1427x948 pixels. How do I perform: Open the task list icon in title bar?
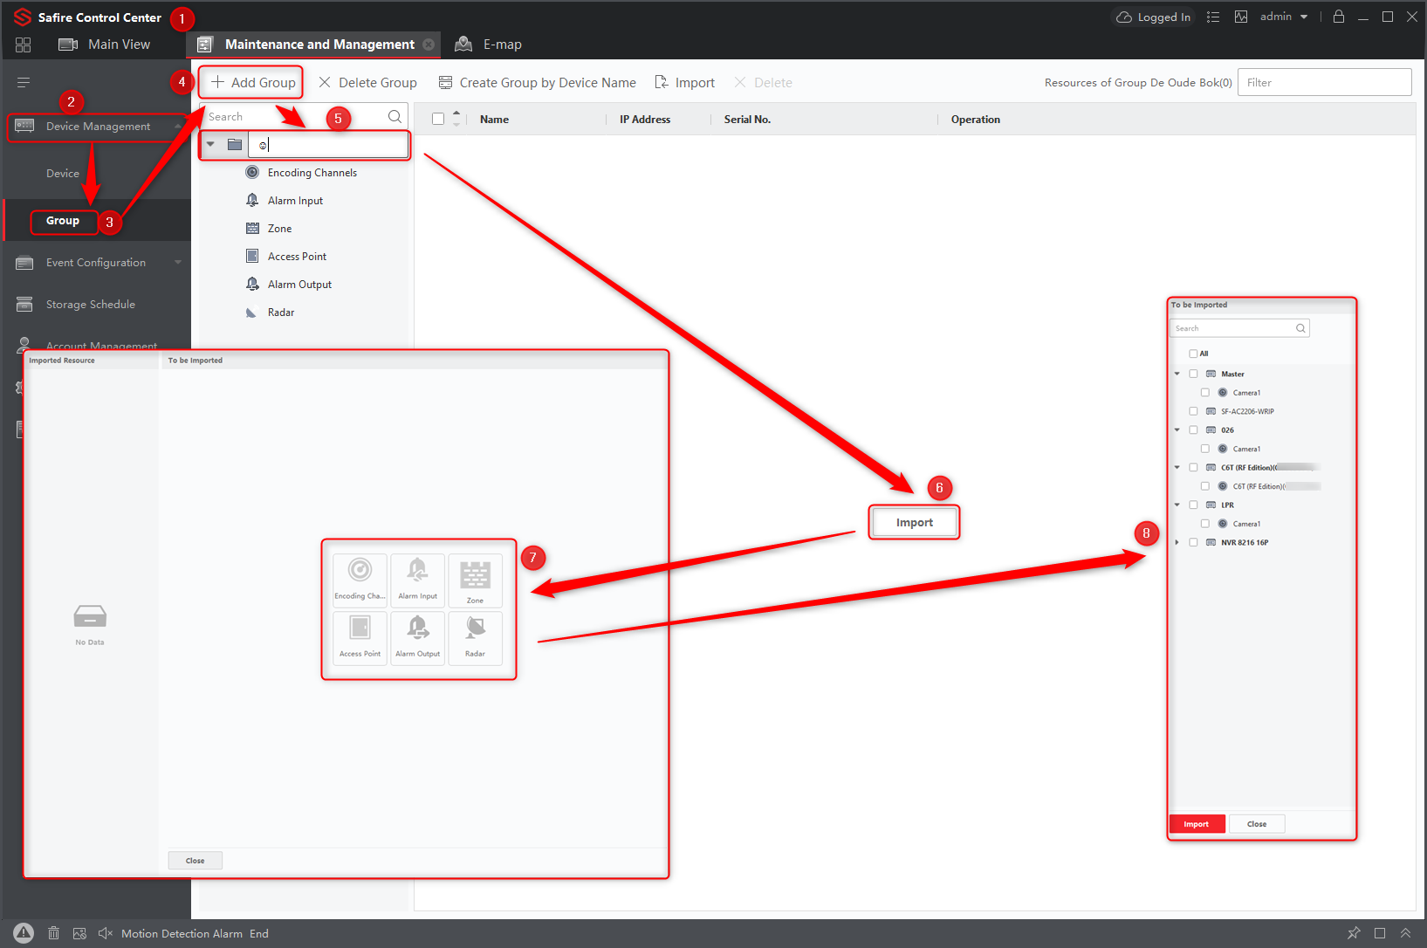[1213, 17]
